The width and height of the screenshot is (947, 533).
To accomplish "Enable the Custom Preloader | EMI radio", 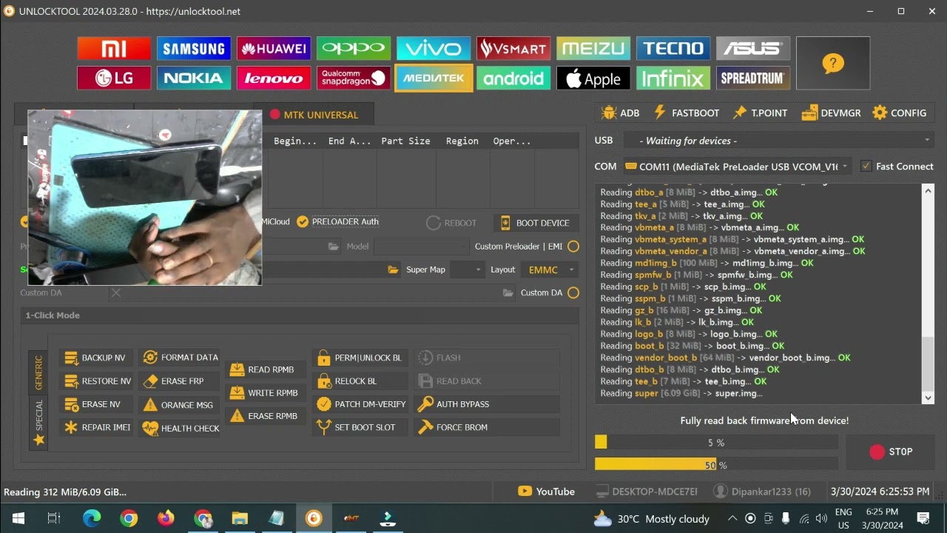I will tap(573, 247).
